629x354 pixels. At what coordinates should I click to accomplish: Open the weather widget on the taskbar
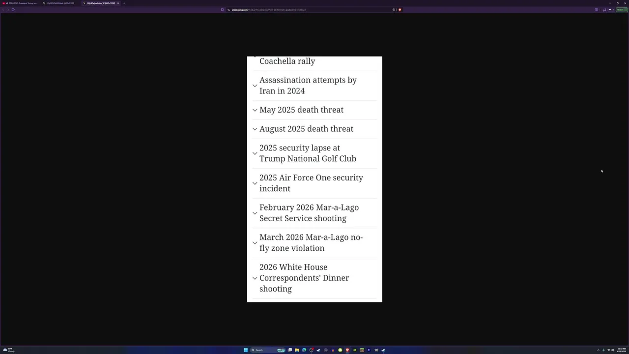point(9,350)
